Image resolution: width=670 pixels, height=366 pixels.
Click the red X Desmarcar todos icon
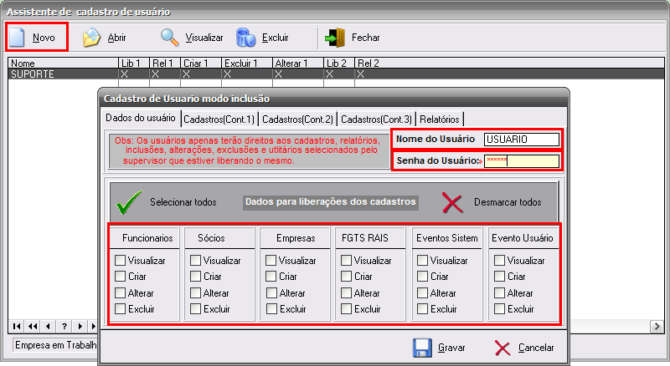(452, 202)
